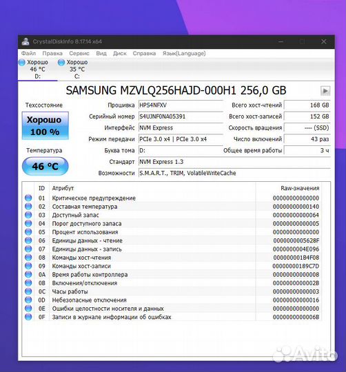
Task: Click the next disk arrow button
Action: pyautogui.click(x=325, y=91)
